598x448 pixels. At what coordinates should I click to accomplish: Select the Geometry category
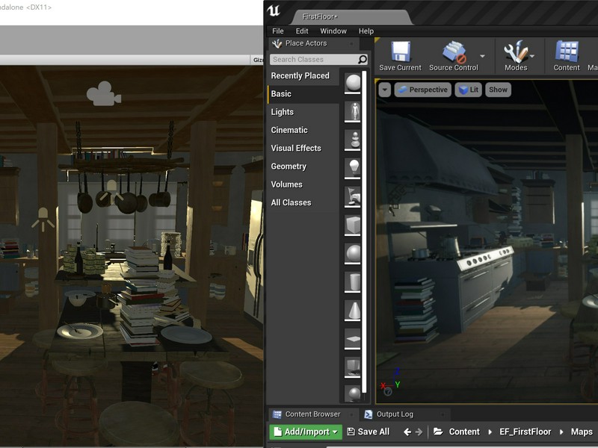tap(303, 166)
